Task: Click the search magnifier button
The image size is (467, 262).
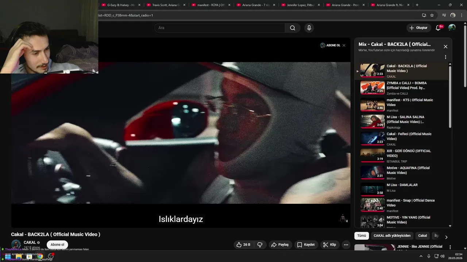Action: pos(293,28)
